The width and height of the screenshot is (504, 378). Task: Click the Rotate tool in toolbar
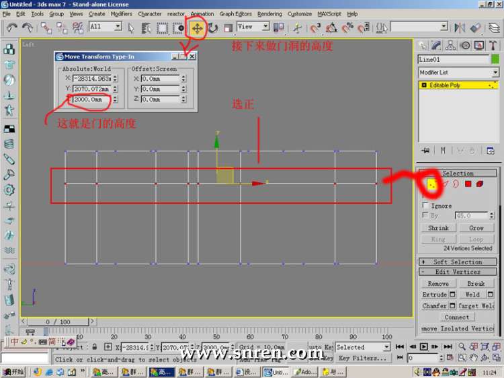pos(213,28)
